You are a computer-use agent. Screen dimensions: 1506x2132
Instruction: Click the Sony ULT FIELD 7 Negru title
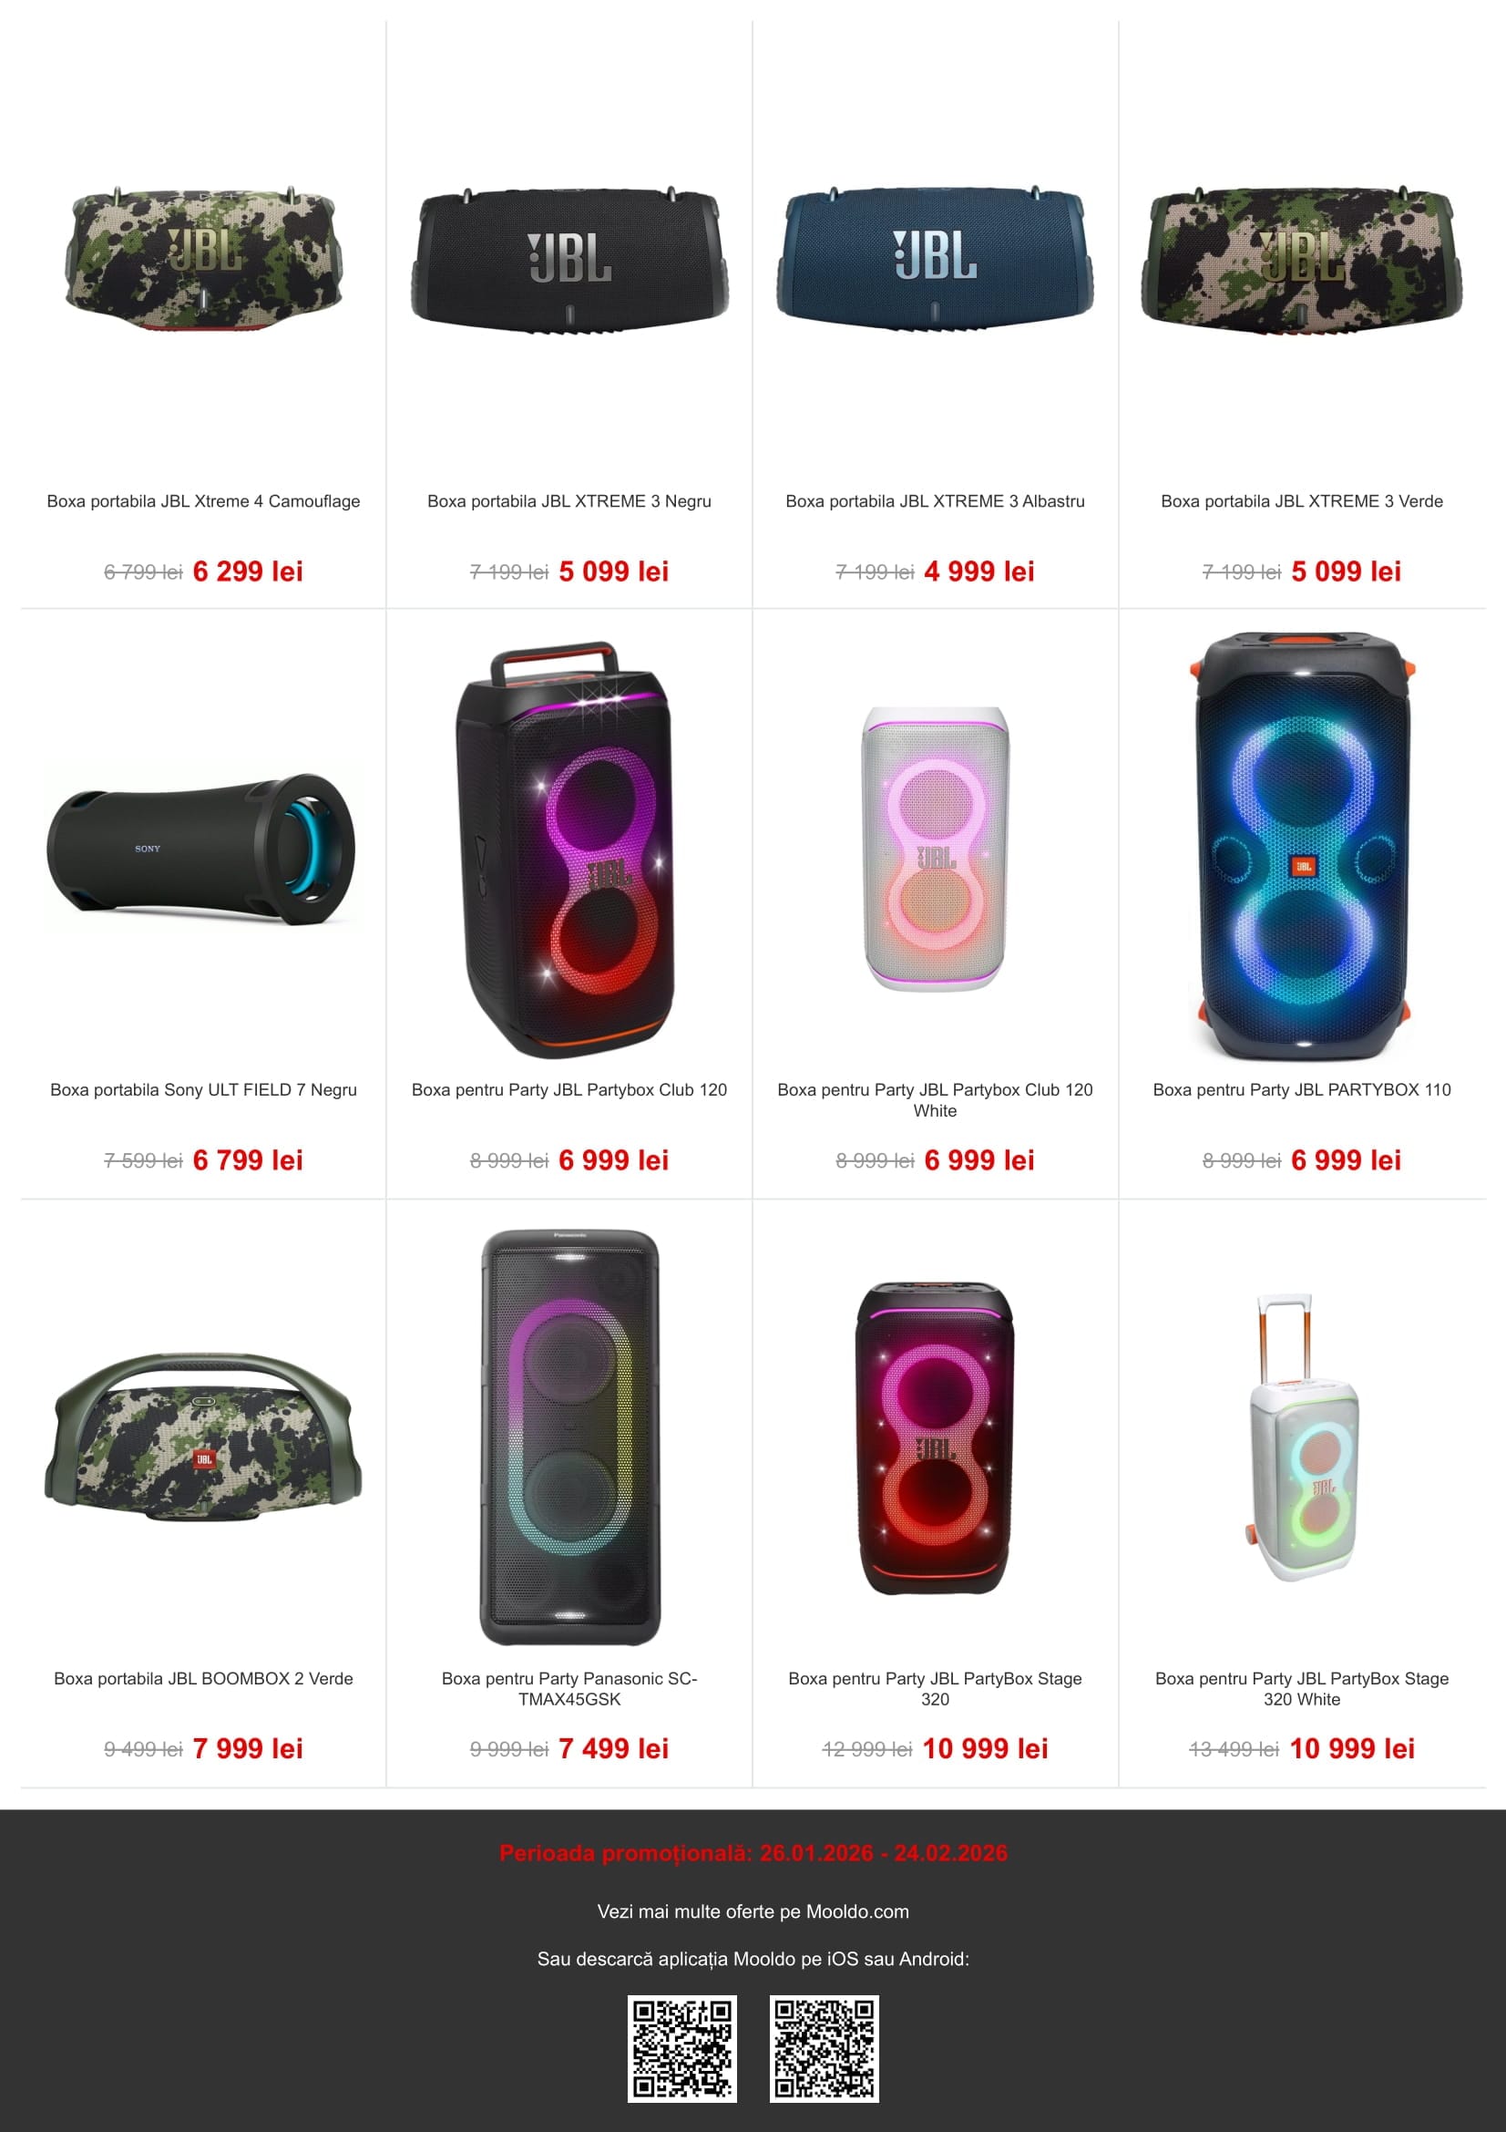(x=203, y=1090)
